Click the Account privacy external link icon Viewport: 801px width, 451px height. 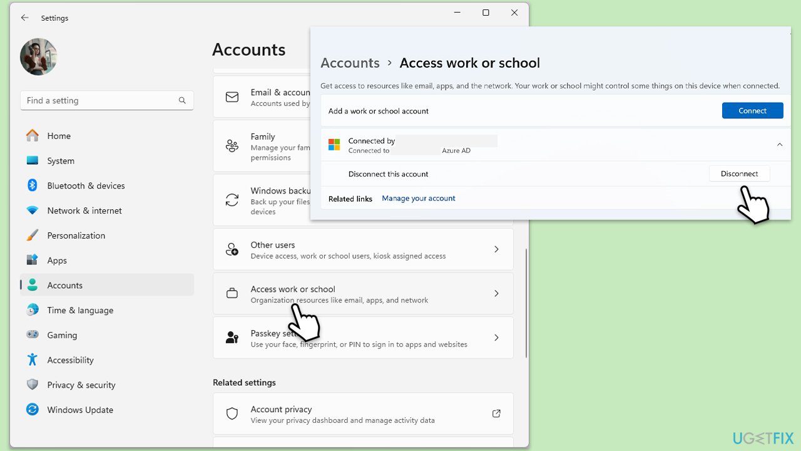pyautogui.click(x=496, y=413)
